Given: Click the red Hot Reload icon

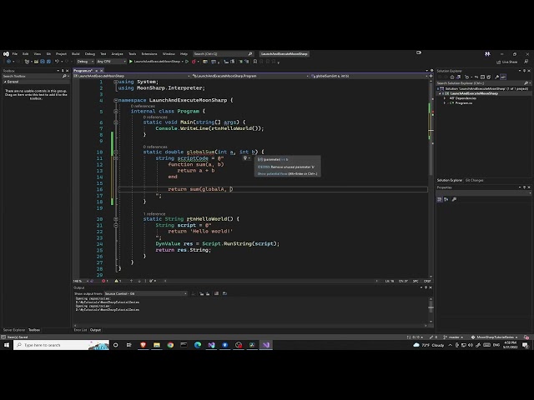Looking at the screenshot, I should (x=194, y=62).
